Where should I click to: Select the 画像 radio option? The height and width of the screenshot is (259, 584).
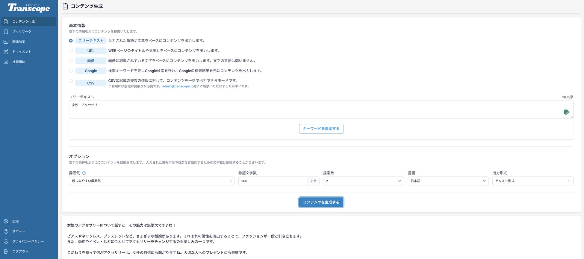[71, 61]
